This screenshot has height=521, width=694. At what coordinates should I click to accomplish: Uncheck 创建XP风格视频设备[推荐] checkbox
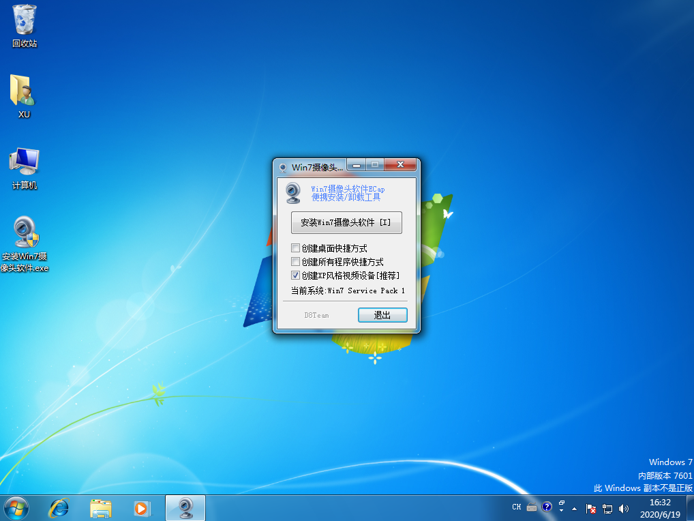click(x=296, y=276)
